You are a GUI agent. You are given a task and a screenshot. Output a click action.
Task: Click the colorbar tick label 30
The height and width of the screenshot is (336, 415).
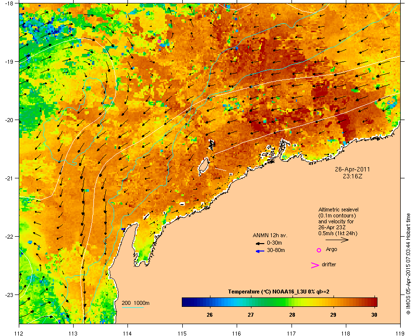374,315
